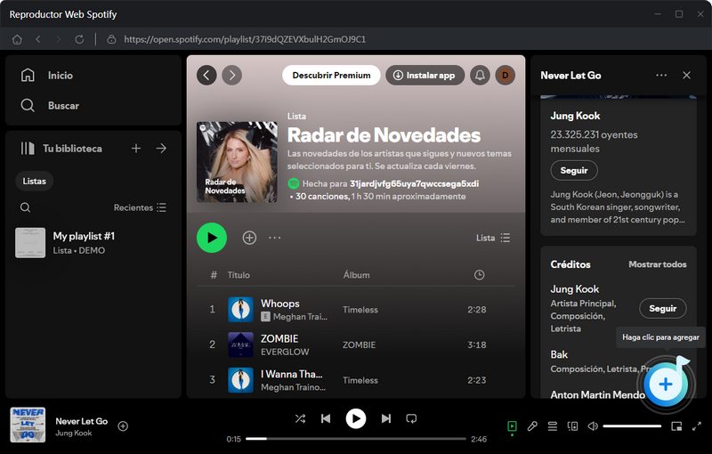Screen dimensions: 712x454
Task: Open the user profile avatar D
Action: (x=505, y=75)
